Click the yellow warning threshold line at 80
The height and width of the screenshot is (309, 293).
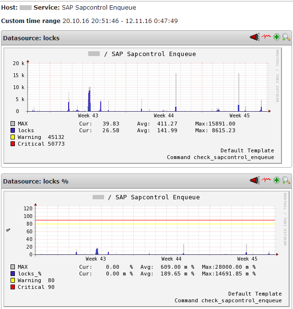155,224
